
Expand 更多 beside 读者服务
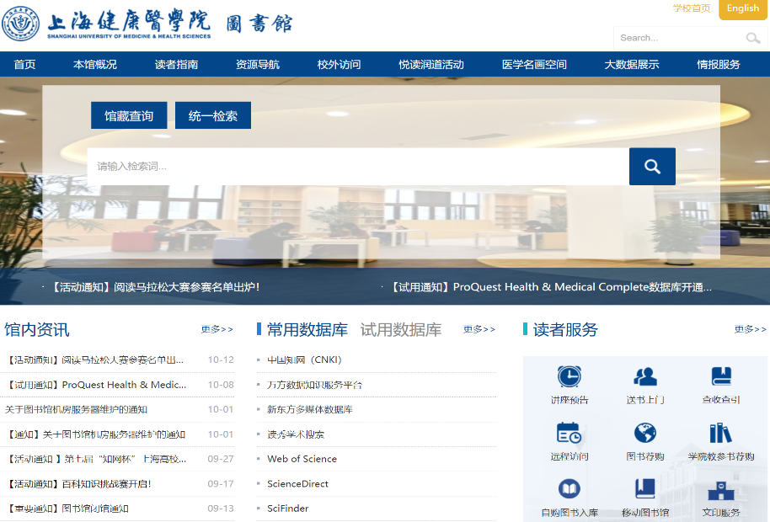[750, 329]
